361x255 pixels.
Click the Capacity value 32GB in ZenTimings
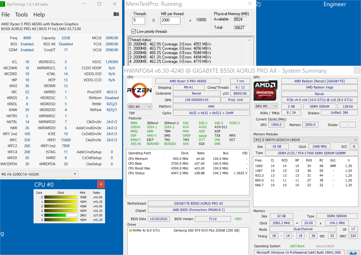(66, 38)
